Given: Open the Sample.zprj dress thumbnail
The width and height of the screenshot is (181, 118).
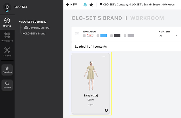Looking at the screenshot, I should 91,76.
